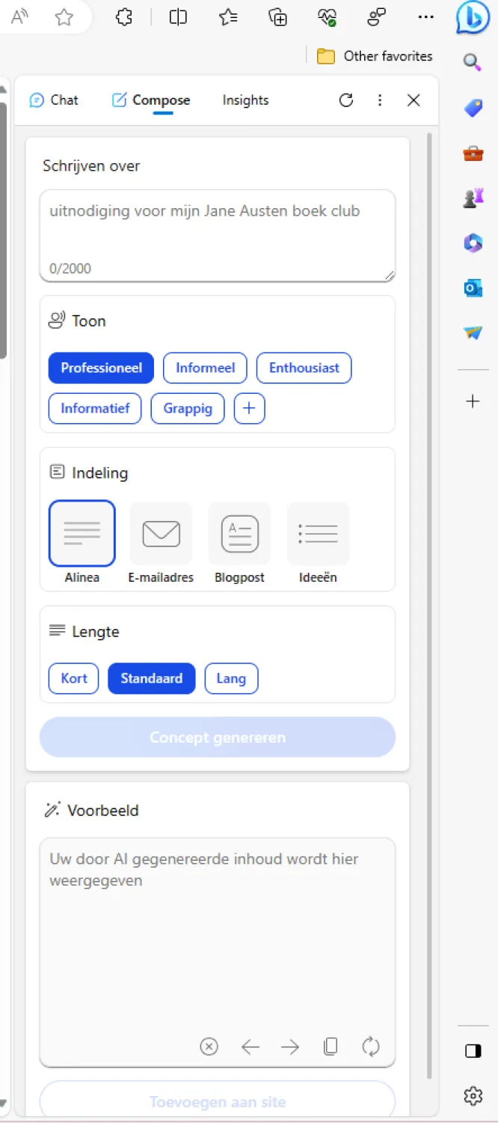Select the Informatief tone

[95, 409]
